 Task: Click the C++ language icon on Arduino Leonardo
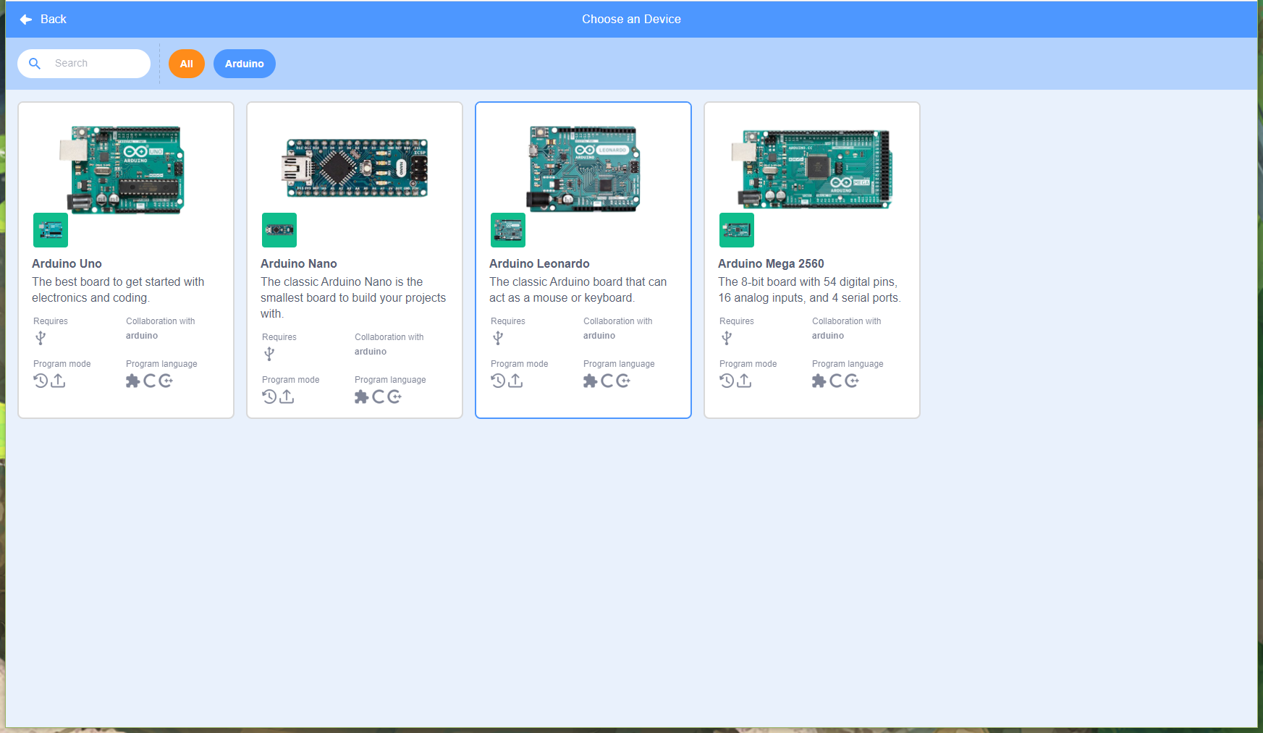tap(623, 381)
